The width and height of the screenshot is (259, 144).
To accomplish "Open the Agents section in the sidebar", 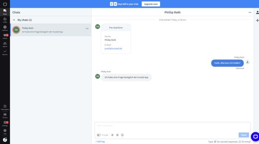I will (x=5, y=44).
